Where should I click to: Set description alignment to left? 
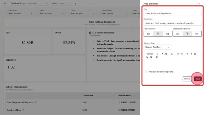pos(178,34)
